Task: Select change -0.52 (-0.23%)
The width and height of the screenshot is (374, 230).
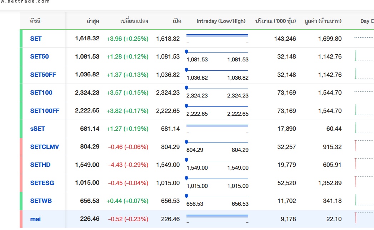Action: coord(128,219)
